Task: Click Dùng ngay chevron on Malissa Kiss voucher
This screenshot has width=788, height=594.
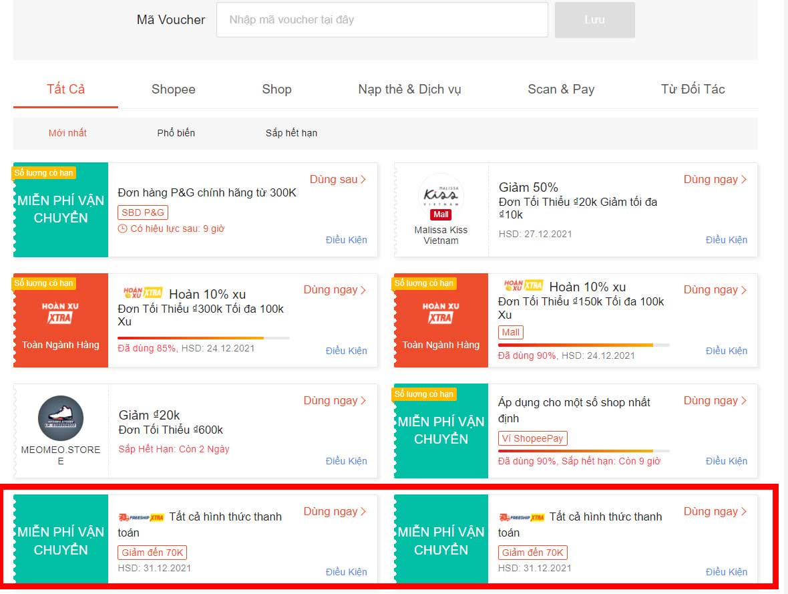Action: point(744,180)
